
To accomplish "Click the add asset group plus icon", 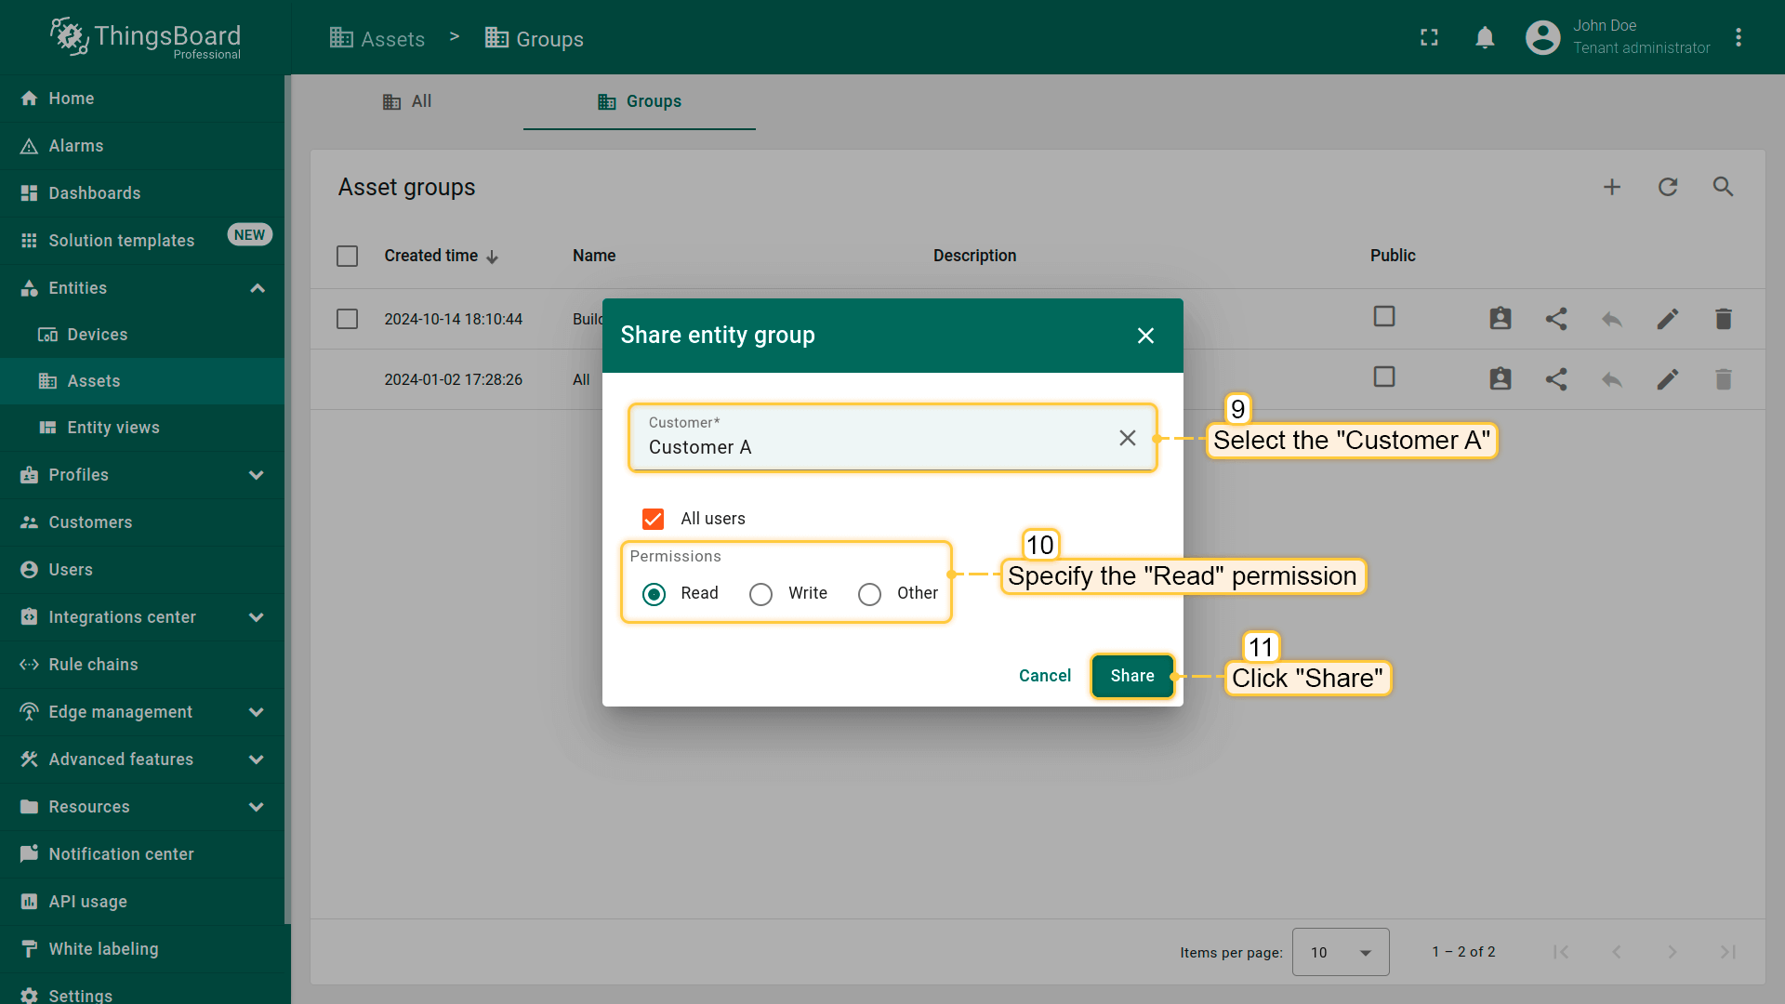I will (x=1611, y=187).
